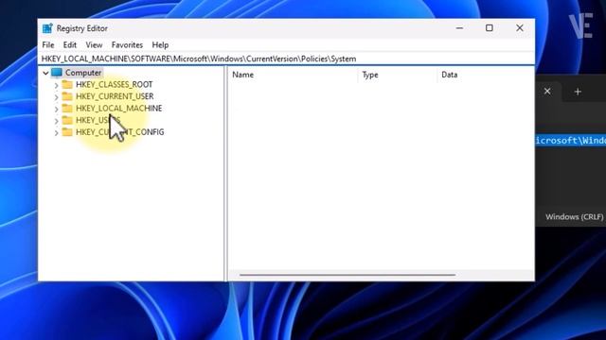Expand the HKEY_USERS key
Viewport: 606px width, 340px height.
[x=57, y=121]
